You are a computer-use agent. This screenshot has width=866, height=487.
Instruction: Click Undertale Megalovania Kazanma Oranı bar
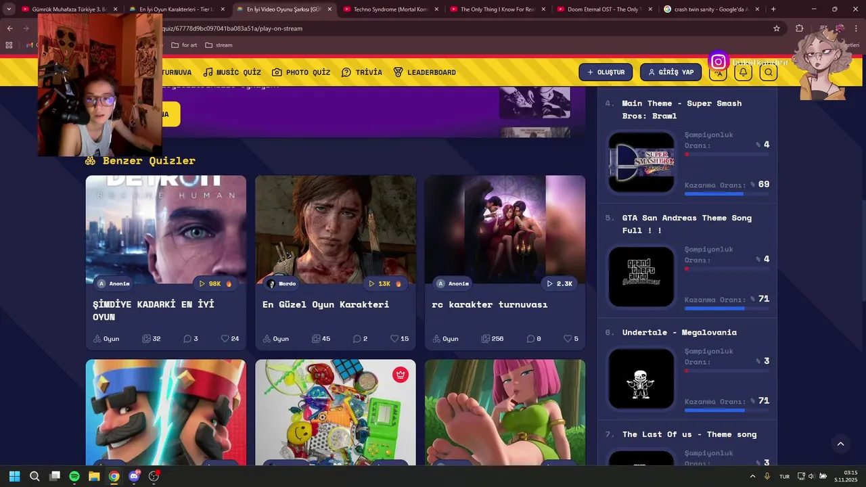[727, 411]
